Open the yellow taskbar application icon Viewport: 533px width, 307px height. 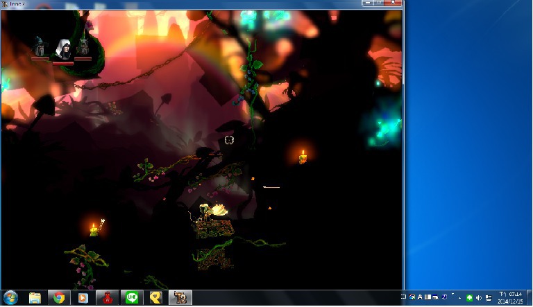156,298
